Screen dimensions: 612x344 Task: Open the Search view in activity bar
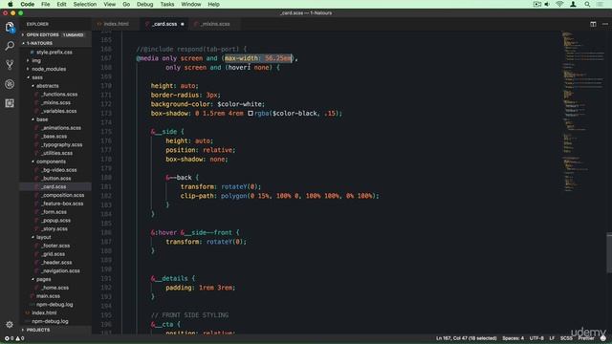coord(10,46)
